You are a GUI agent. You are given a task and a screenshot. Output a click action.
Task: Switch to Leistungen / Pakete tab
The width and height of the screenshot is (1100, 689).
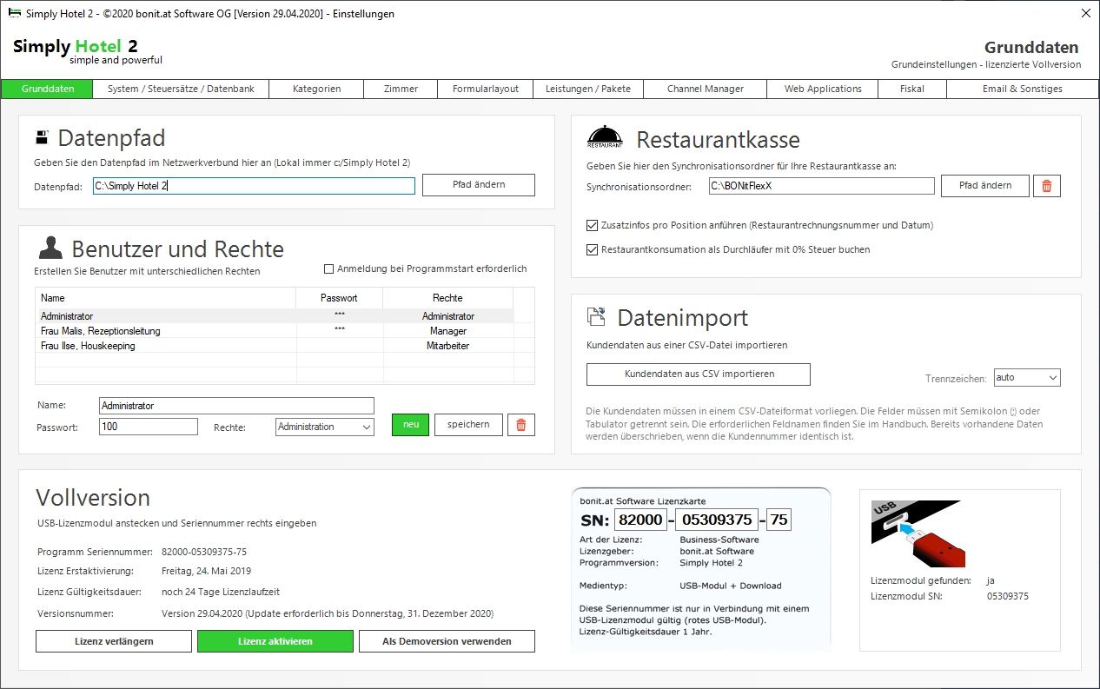(x=588, y=89)
